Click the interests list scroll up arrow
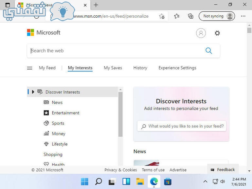252x189 pixels. [x=120, y=90]
